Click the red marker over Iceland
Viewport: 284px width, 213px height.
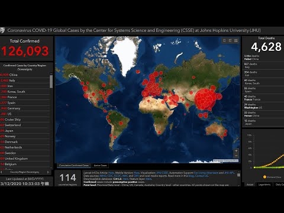(138, 72)
